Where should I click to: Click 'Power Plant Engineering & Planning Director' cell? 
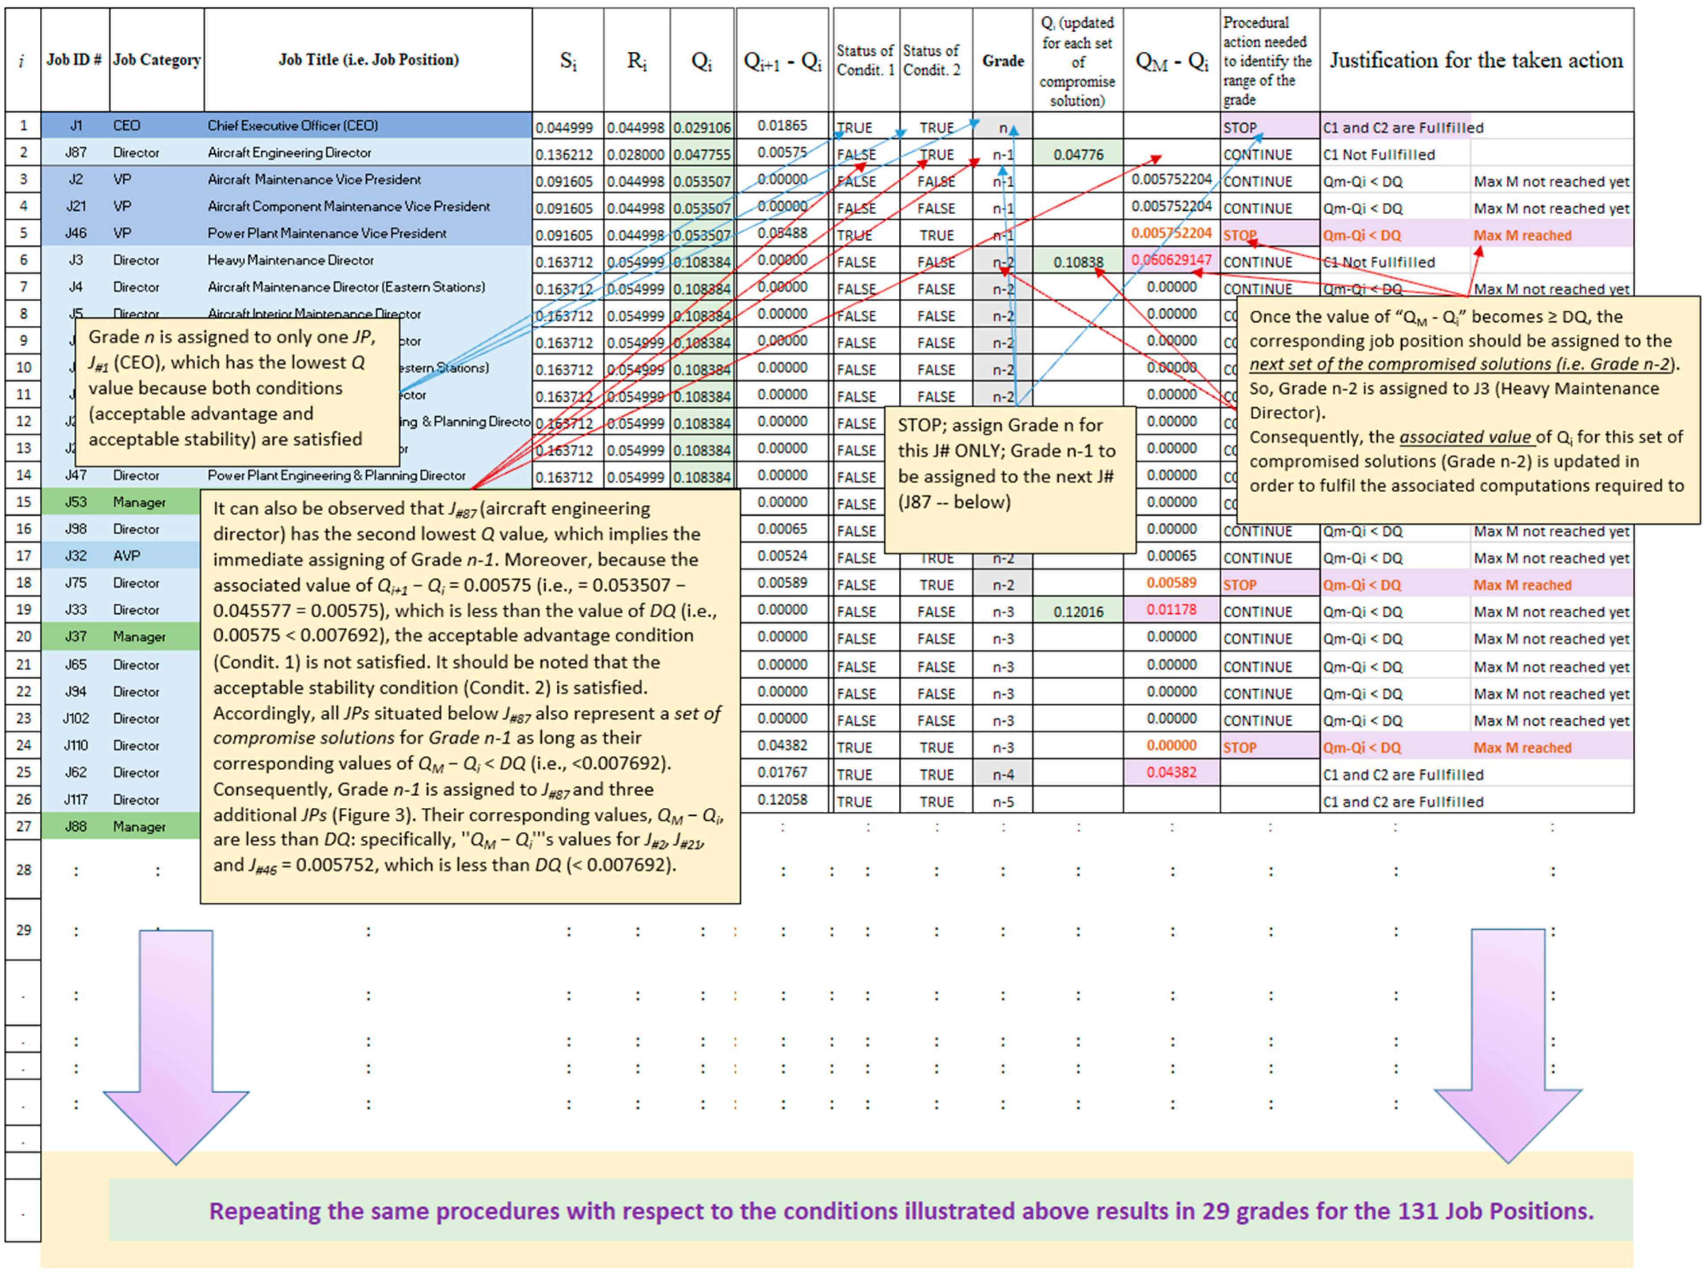click(368, 475)
